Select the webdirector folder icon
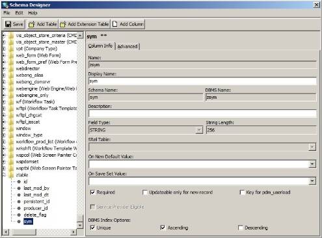 (x=11, y=69)
